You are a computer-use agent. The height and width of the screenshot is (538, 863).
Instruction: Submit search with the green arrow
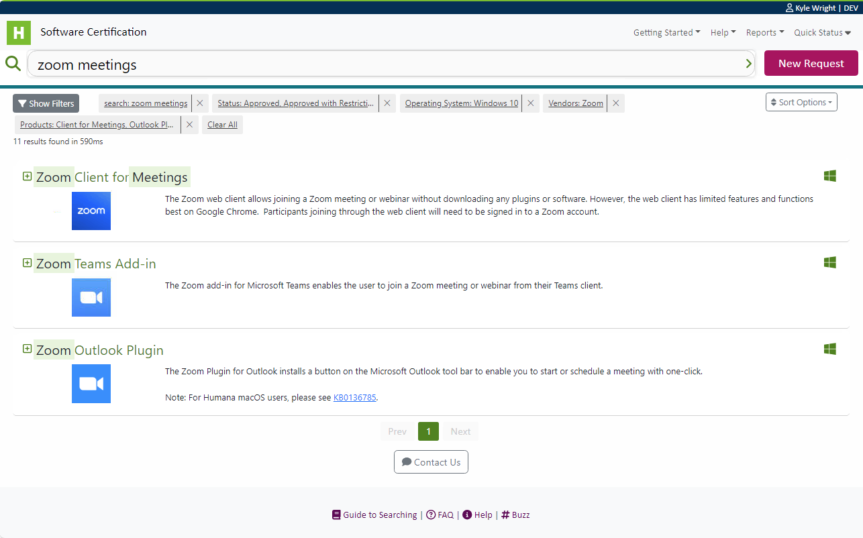click(x=749, y=64)
